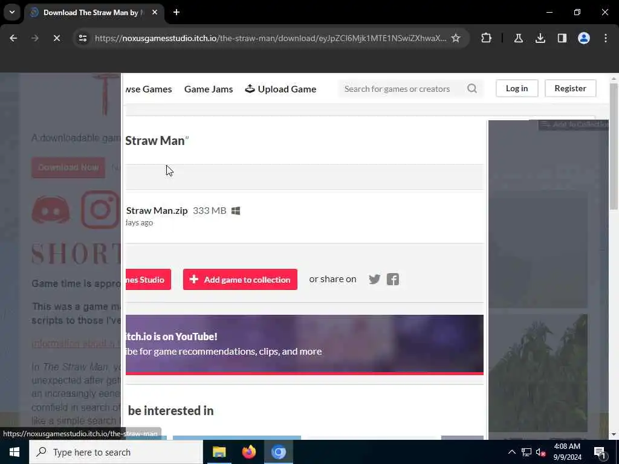
Task: Click the Log in button
Action: (517, 88)
